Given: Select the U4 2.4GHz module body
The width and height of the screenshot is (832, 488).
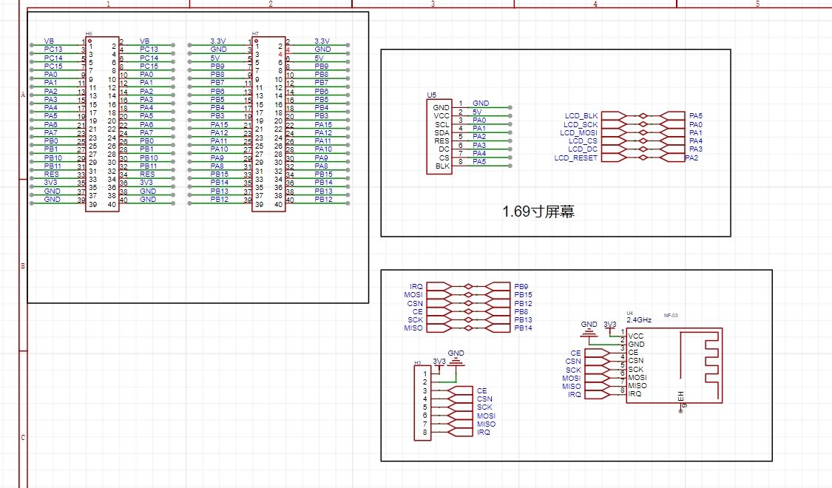Looking at the screenshot, I should [674, 365].
